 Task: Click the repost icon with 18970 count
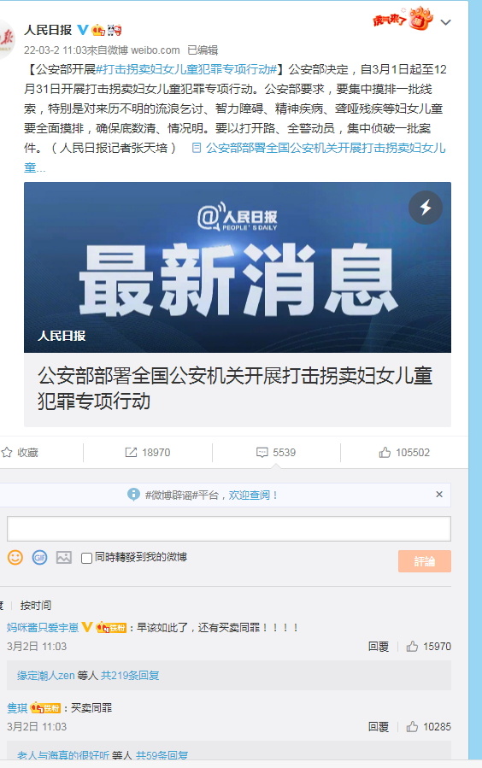(x=131, y=452)
